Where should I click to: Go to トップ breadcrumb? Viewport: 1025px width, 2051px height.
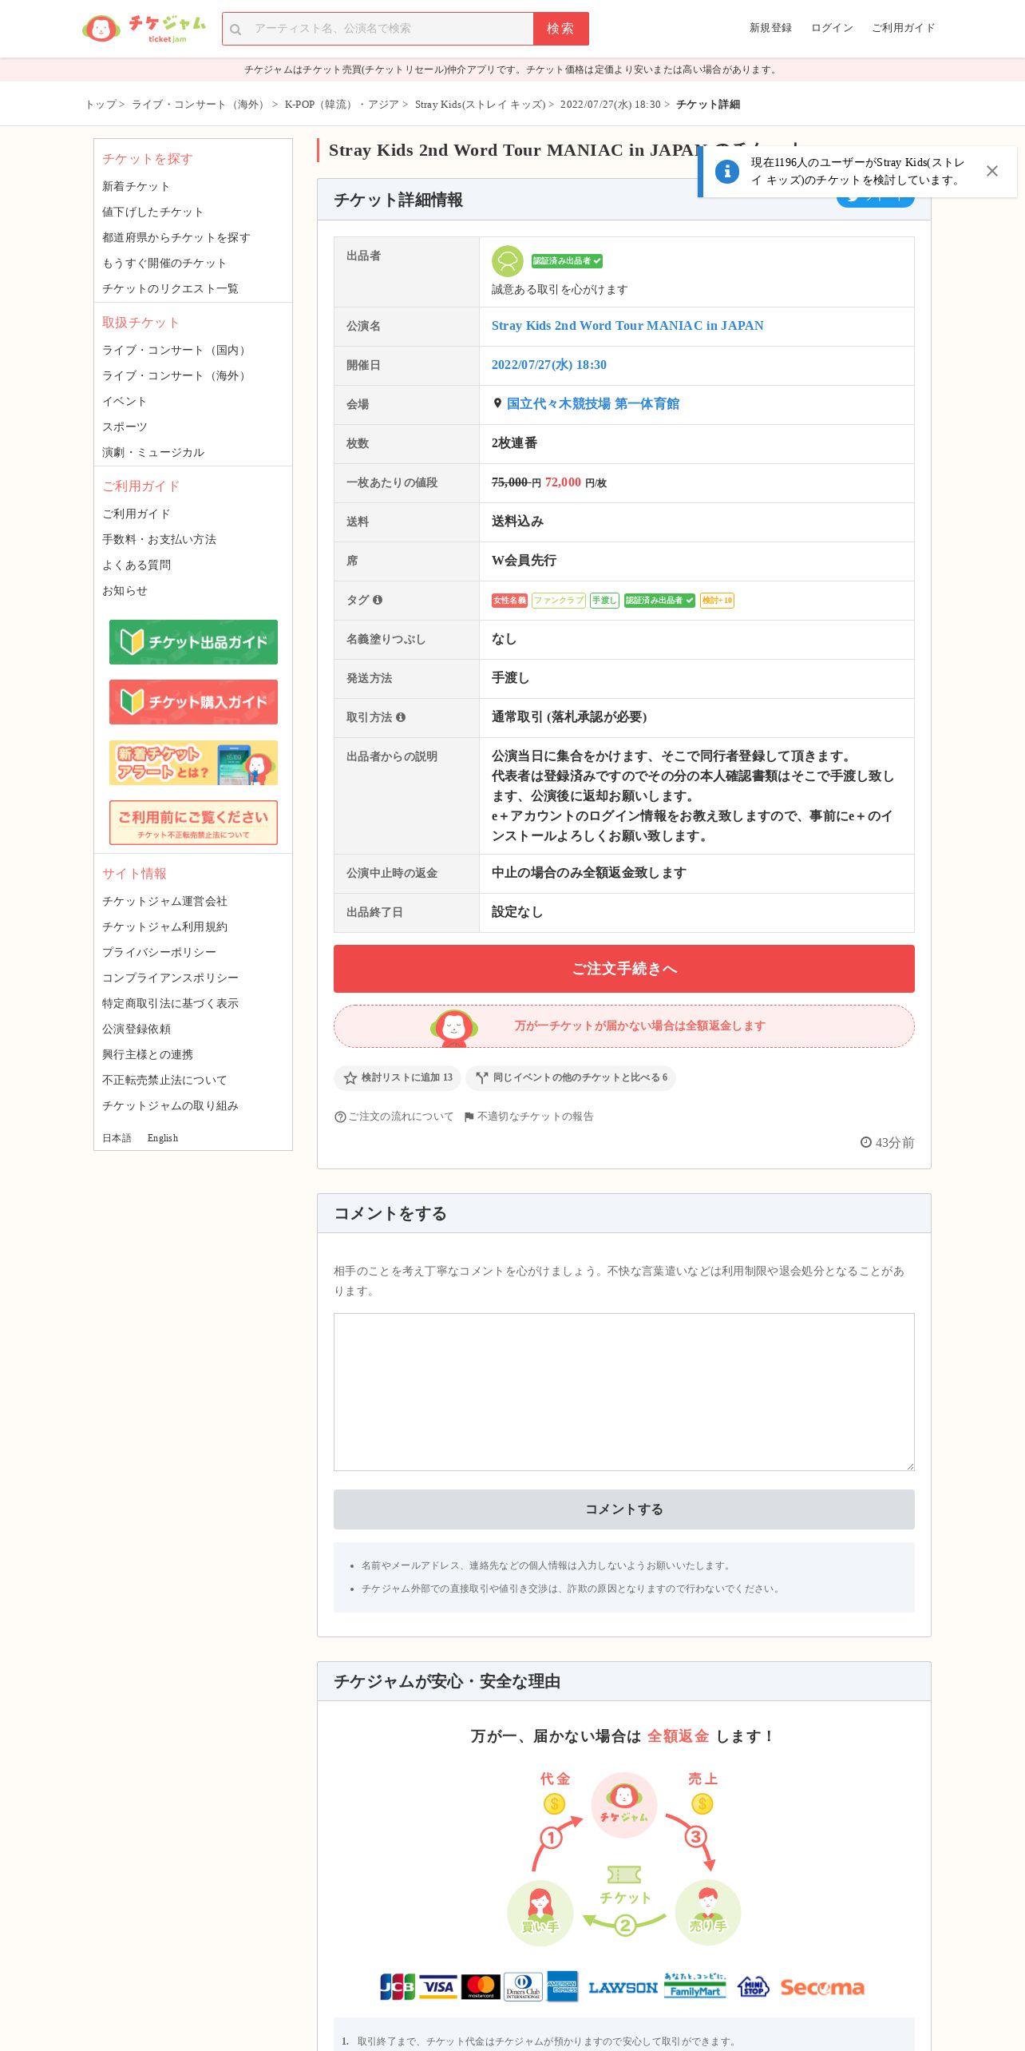[x=101, y=105]
